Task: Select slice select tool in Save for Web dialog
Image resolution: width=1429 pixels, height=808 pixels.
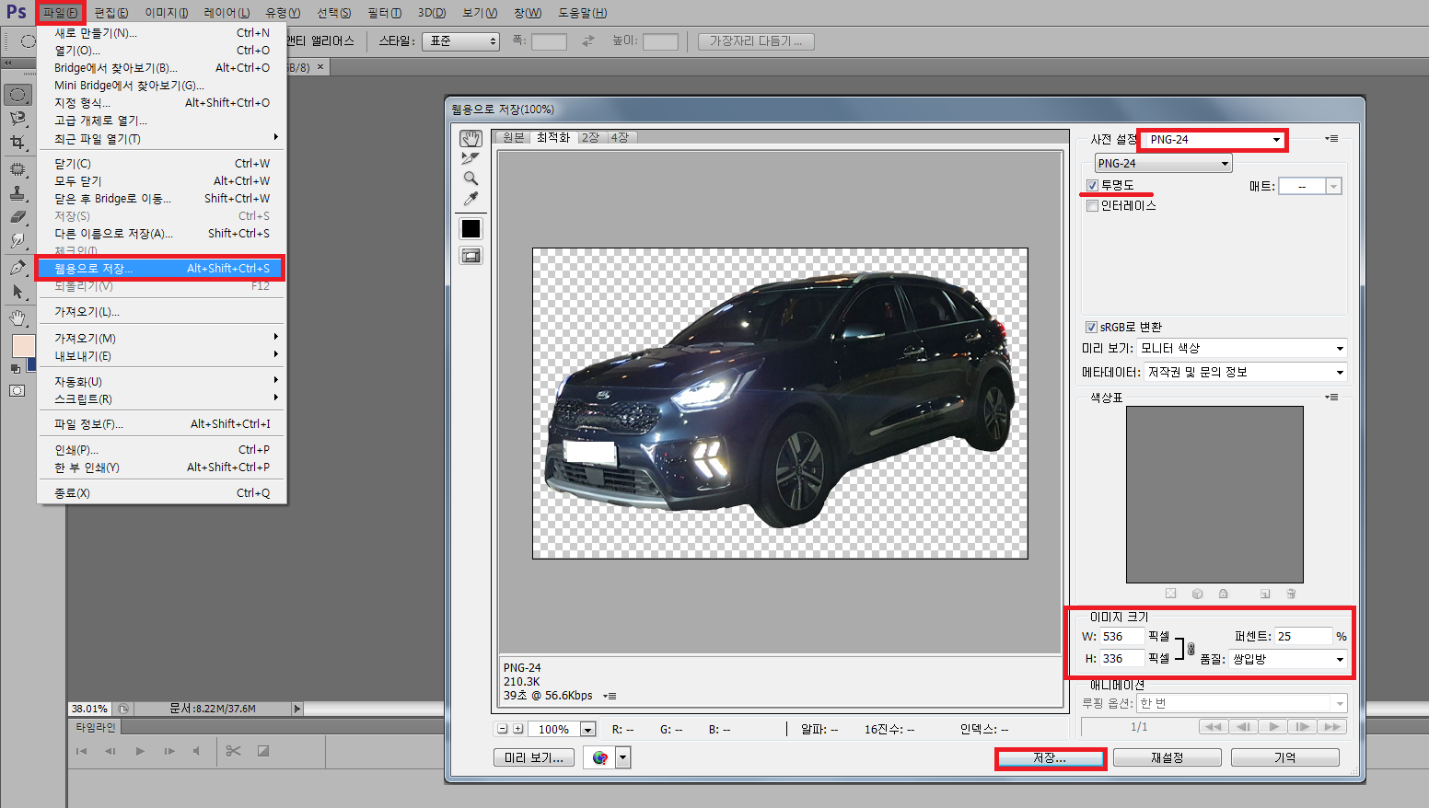Action: [471, 158]
